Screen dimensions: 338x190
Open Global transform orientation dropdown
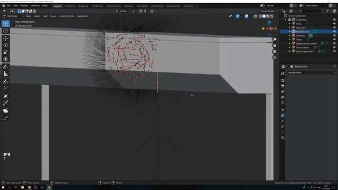coord(123,11)
